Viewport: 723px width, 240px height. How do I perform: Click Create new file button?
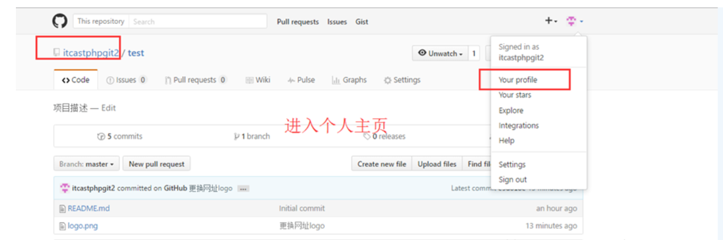click(x=381, y=164)
